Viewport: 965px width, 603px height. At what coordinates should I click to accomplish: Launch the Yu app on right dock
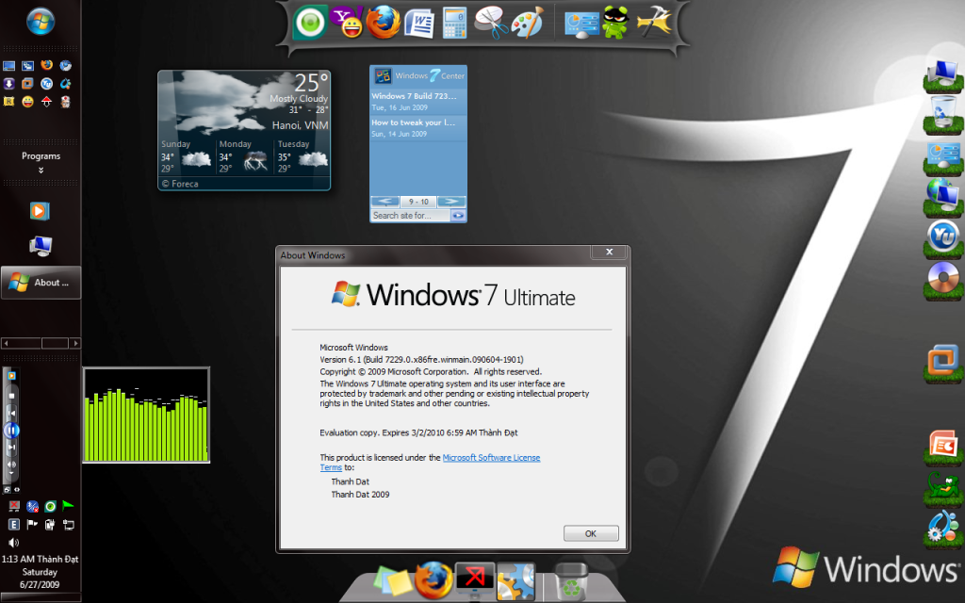pos(942,237)
